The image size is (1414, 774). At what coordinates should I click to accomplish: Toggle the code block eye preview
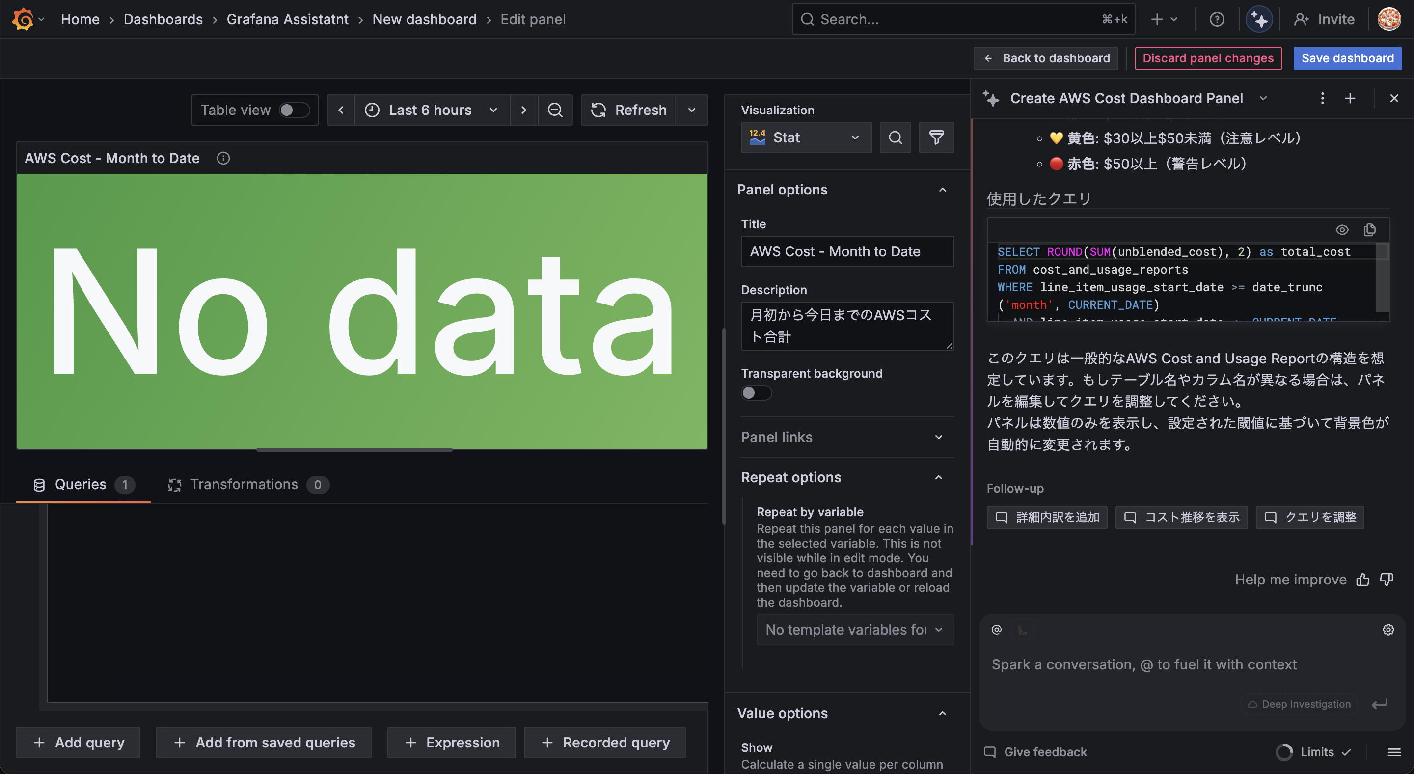click(x=1341, y=230)
